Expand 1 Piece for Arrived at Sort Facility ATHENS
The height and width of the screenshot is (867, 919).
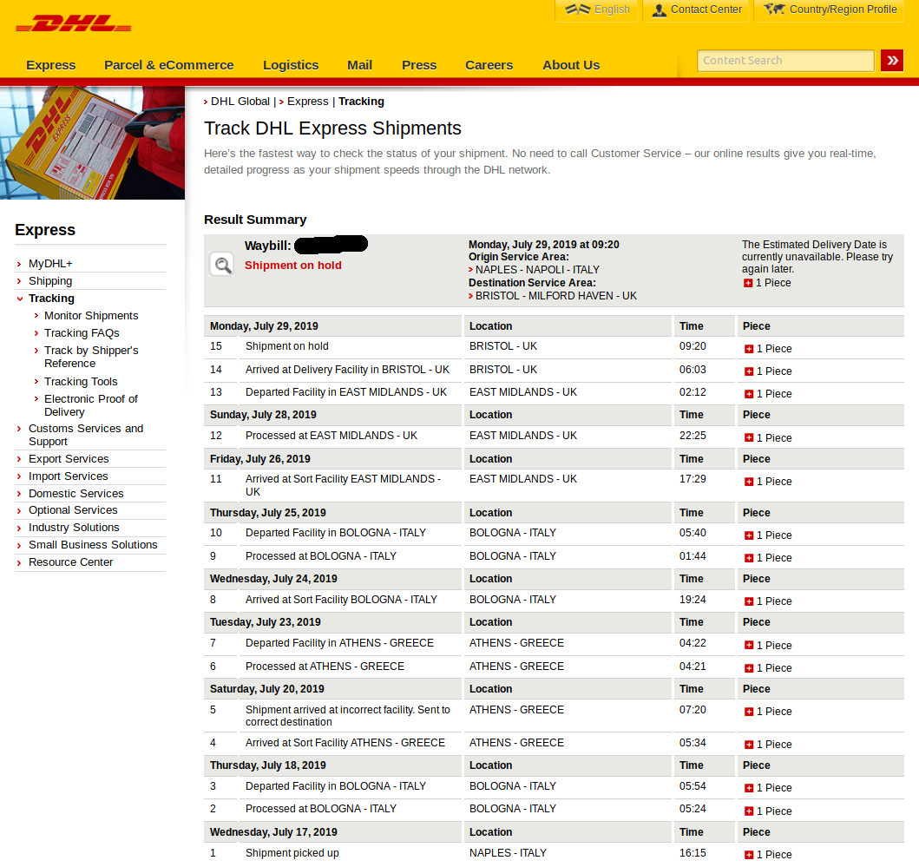coord(748,745)
